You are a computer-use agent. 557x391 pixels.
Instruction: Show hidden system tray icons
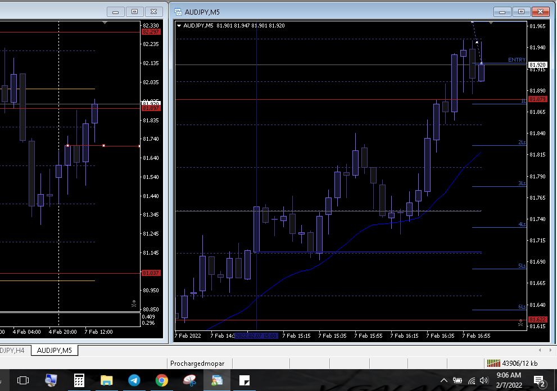pyautogui.click(x=443, y=381)
